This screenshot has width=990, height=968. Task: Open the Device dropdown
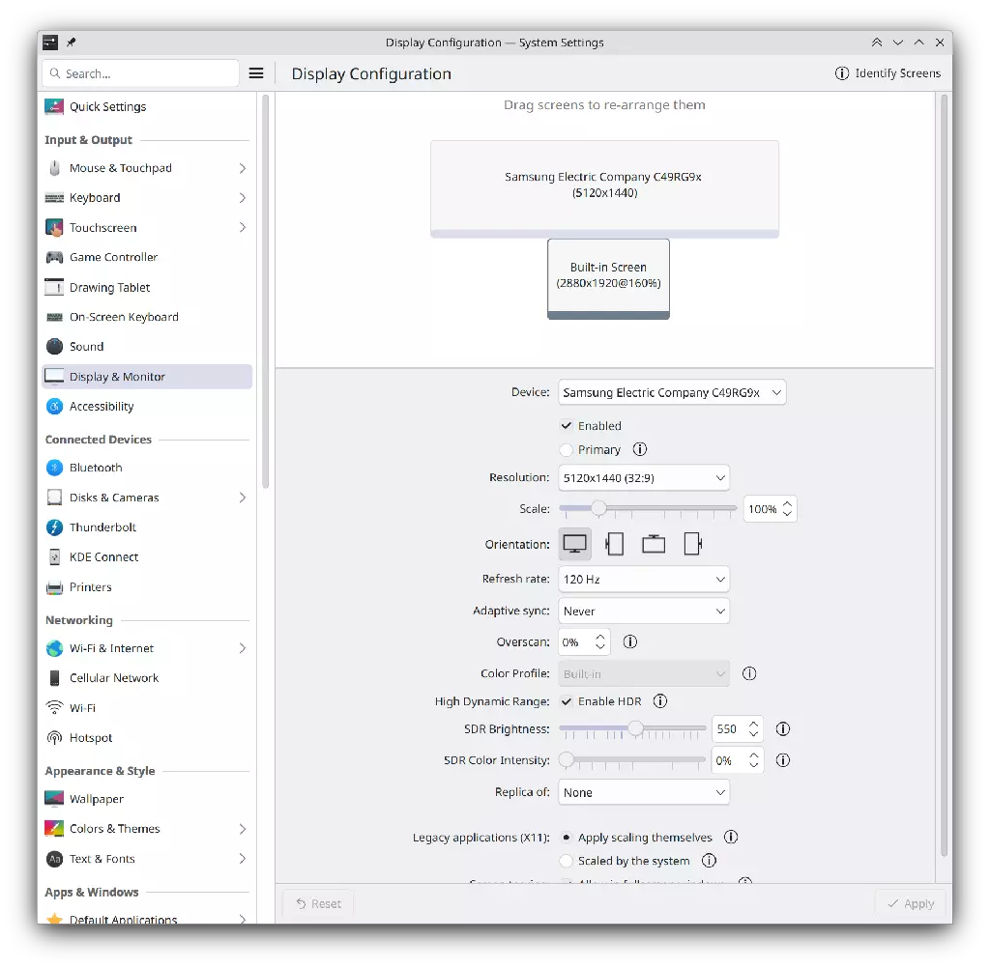[x=672, y=392]
